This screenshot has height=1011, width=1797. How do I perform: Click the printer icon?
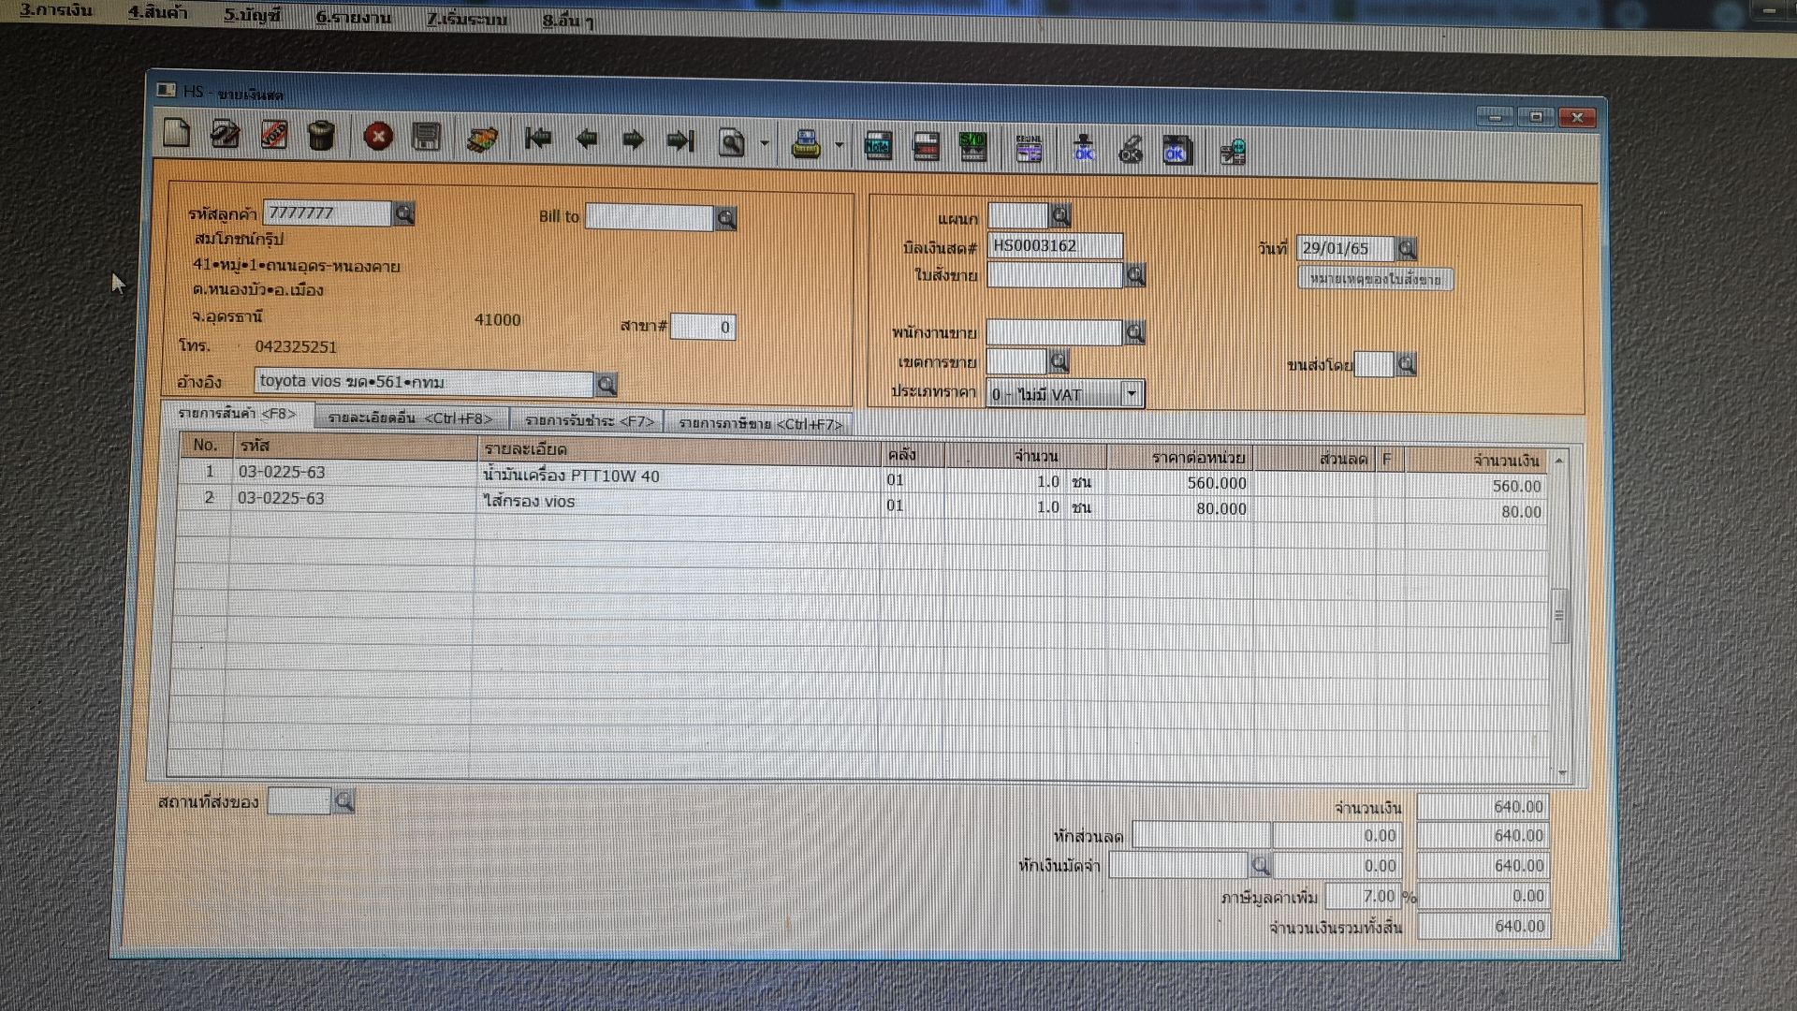[806, 145]
